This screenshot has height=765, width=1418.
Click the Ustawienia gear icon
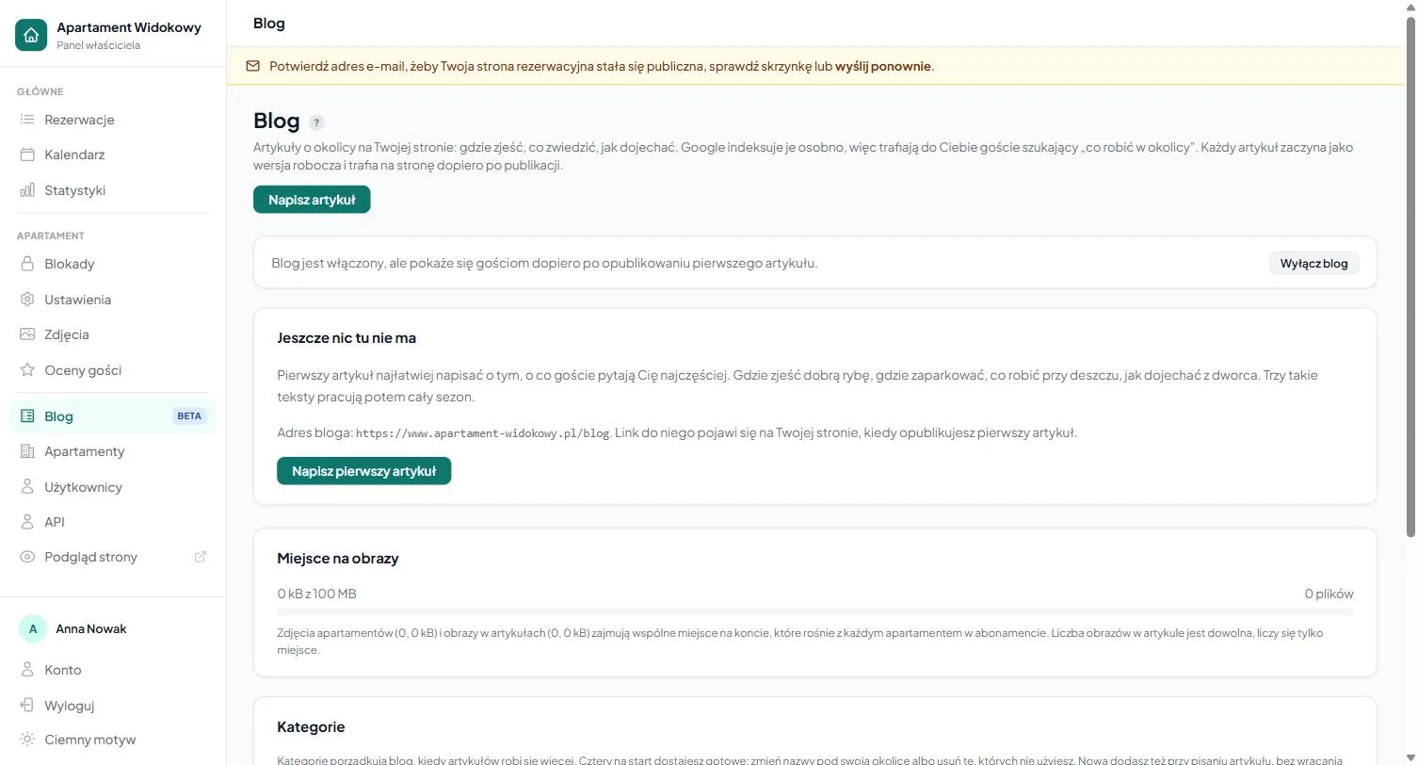(27, 300)
